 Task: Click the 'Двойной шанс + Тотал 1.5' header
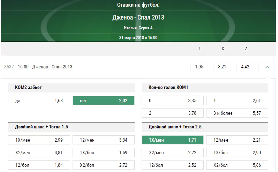tap(71, 127)
